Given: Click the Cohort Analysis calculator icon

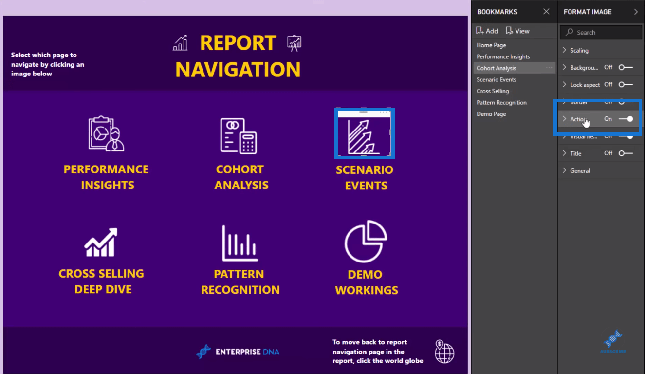Looking at the screenshot, I should tap(239, 136).
